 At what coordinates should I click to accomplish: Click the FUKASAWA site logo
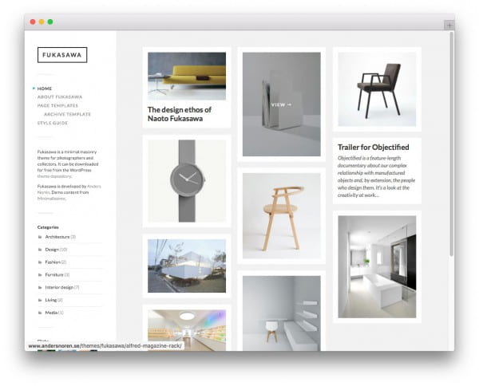tap(62, 55)
